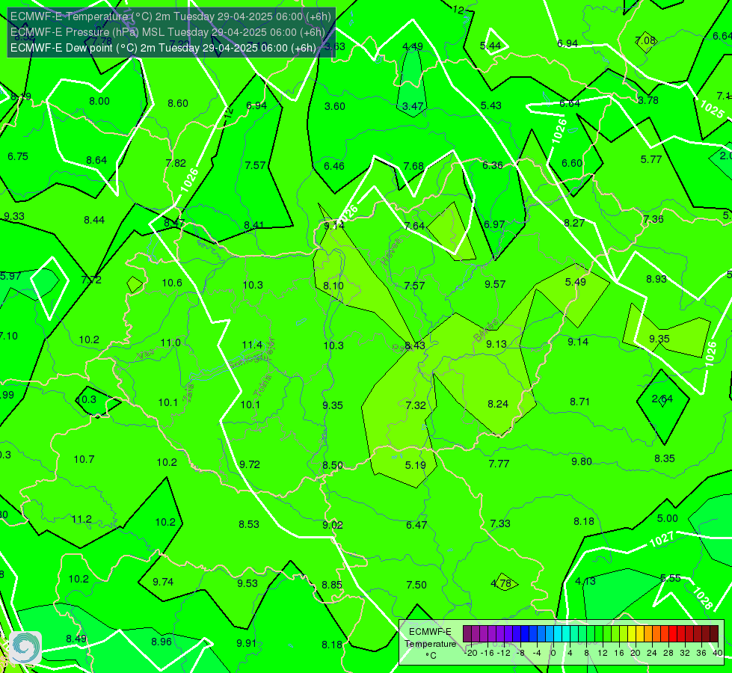Click the 11.2 temperature value
Image resolution: width=732 pixels, height=673 pixels.
(x=81, y=520)
